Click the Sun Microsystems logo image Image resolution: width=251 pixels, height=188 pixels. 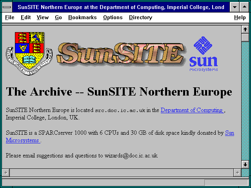pyautogui.click(x=204, y=54)
